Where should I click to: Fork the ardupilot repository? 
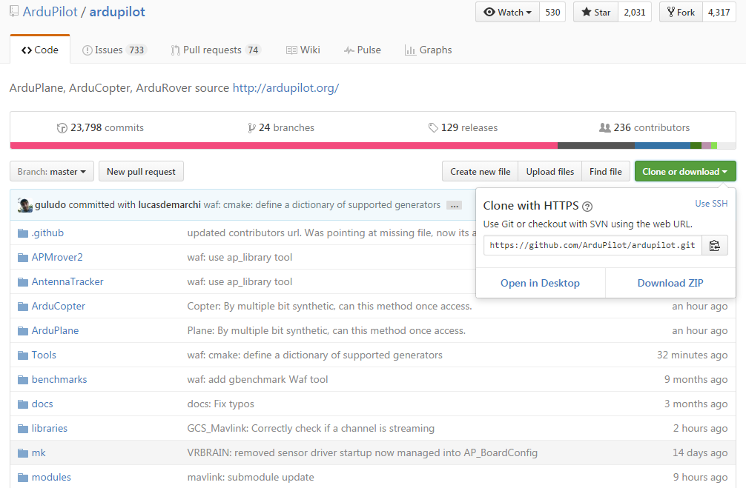pyautogui.click(x=681, y=13)
